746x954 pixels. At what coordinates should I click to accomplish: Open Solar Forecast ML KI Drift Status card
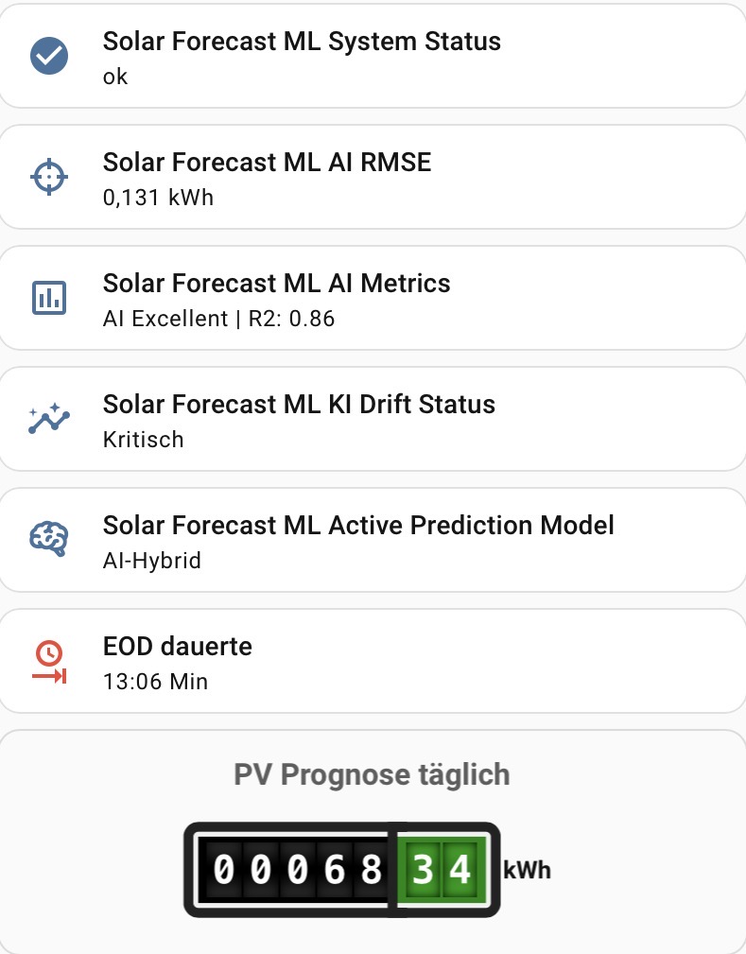tap(373, 419)
